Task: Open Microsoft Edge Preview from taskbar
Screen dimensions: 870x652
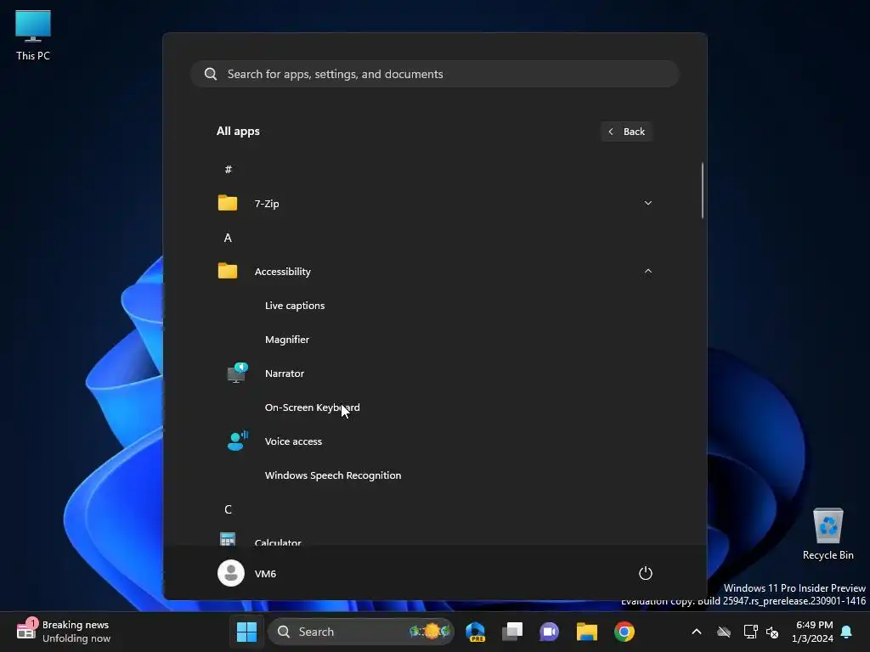Action: tap(476, 632)
